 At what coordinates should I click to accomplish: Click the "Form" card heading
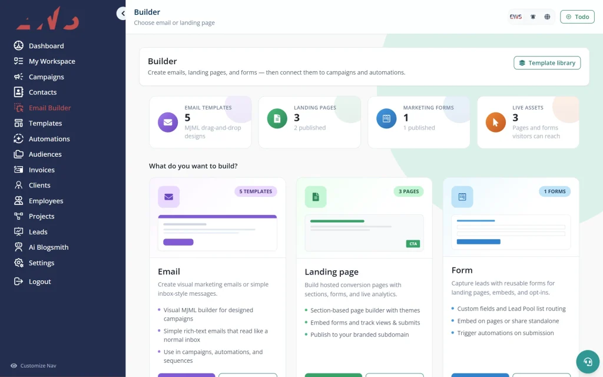(x=462, y=270)
